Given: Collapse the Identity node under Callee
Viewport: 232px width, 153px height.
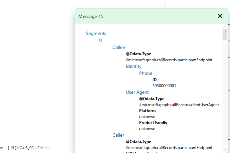Looking at the screenshot, I should tap(133, 66).
